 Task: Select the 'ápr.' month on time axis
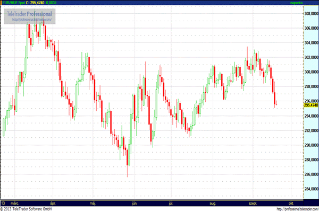coord(53,203)
